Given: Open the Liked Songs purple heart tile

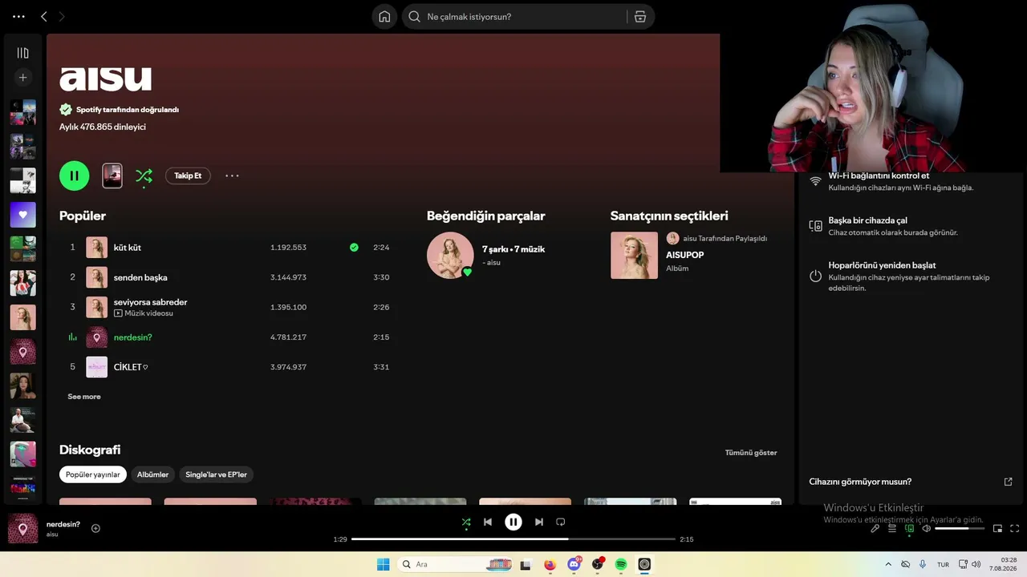Looking at the screenshot, I should (22, 215).
